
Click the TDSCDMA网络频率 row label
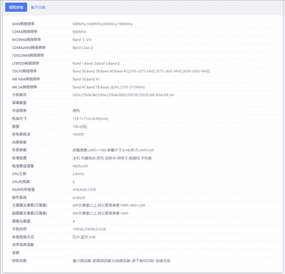pos(28,55)
